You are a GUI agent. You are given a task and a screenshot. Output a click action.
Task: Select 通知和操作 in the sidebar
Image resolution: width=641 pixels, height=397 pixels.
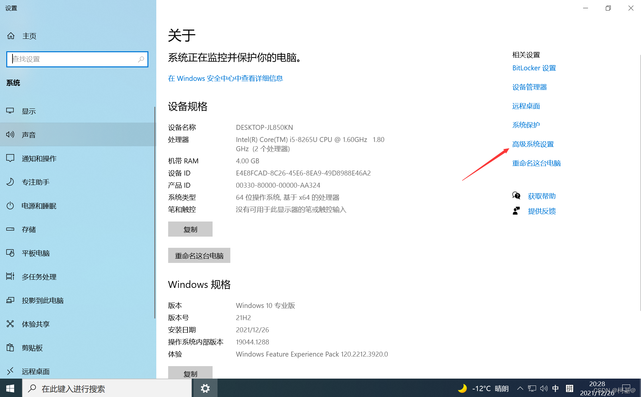click(77, 158)
